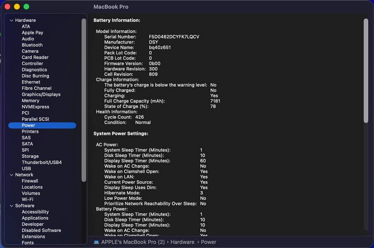This screenshot has width=374, height=248.
Task: Select USB in the sidebar
Action: 26,169
